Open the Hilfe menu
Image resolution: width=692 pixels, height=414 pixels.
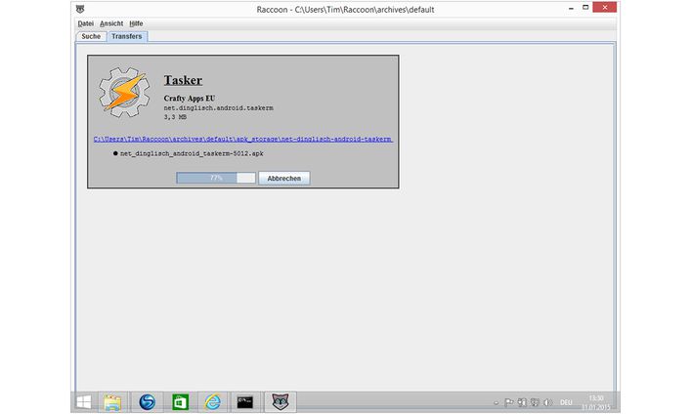click(136, 23)
